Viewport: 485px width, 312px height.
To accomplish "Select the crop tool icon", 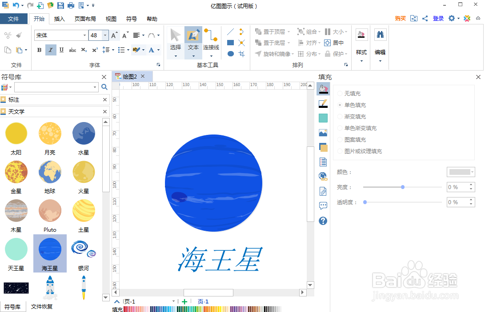I will click(x=241, y=54).
